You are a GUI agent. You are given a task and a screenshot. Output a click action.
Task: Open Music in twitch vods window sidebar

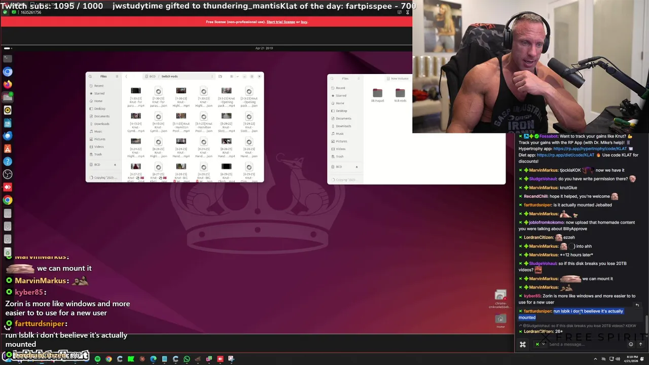pyautogui.click(x=104, y=131)
